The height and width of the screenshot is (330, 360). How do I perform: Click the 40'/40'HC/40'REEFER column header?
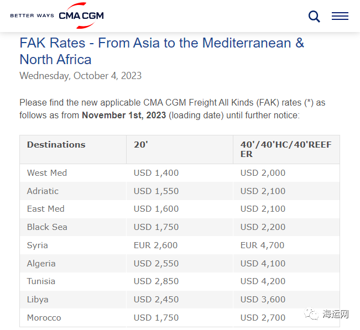pyautogui.click(x=286, y=149)
